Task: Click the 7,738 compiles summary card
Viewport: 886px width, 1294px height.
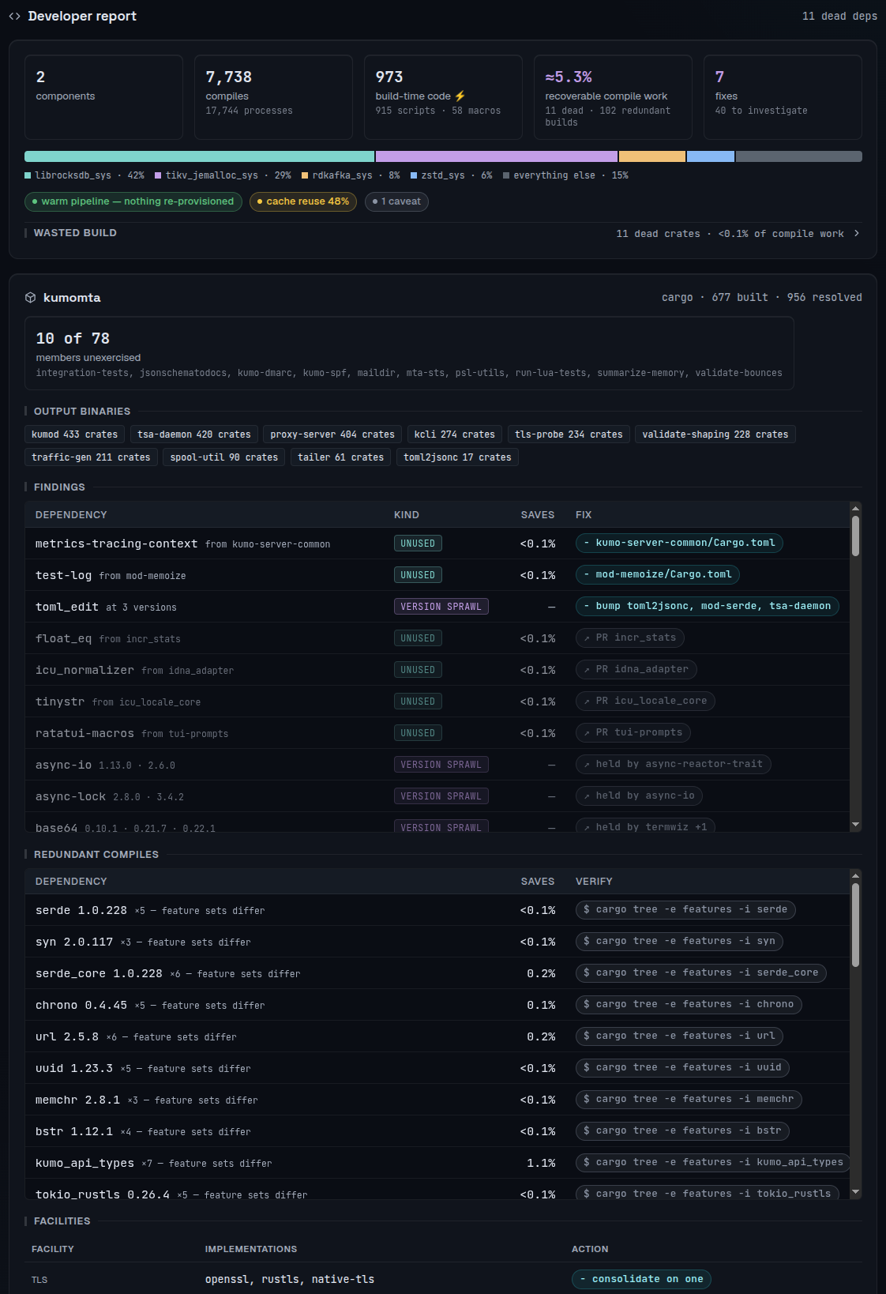Action: coord(273,97)
